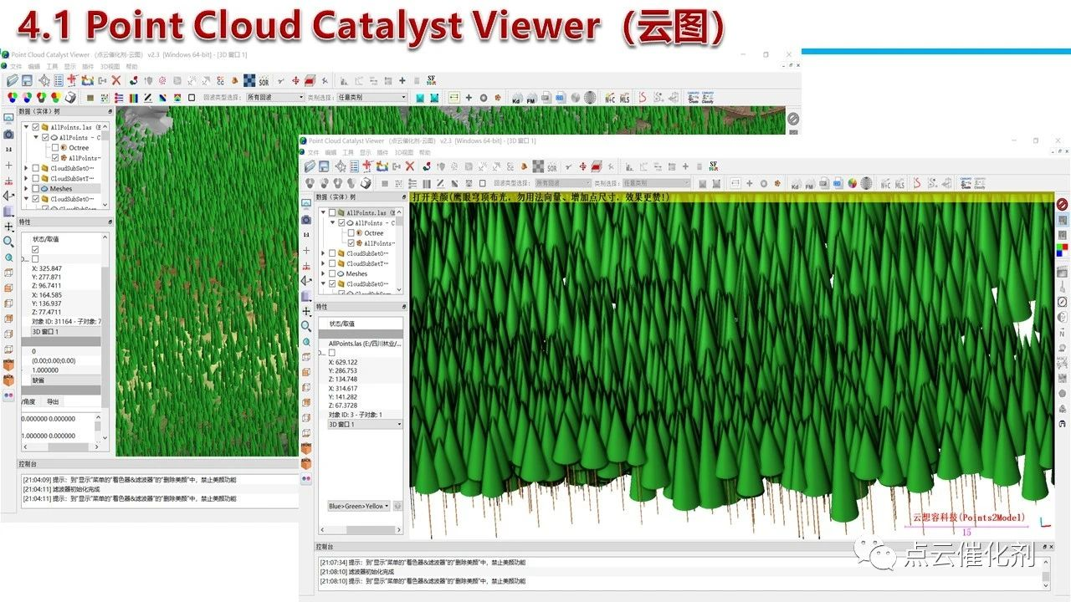
Task: Select Meshes row in back window tree
Action: click(x=61, y=188)
